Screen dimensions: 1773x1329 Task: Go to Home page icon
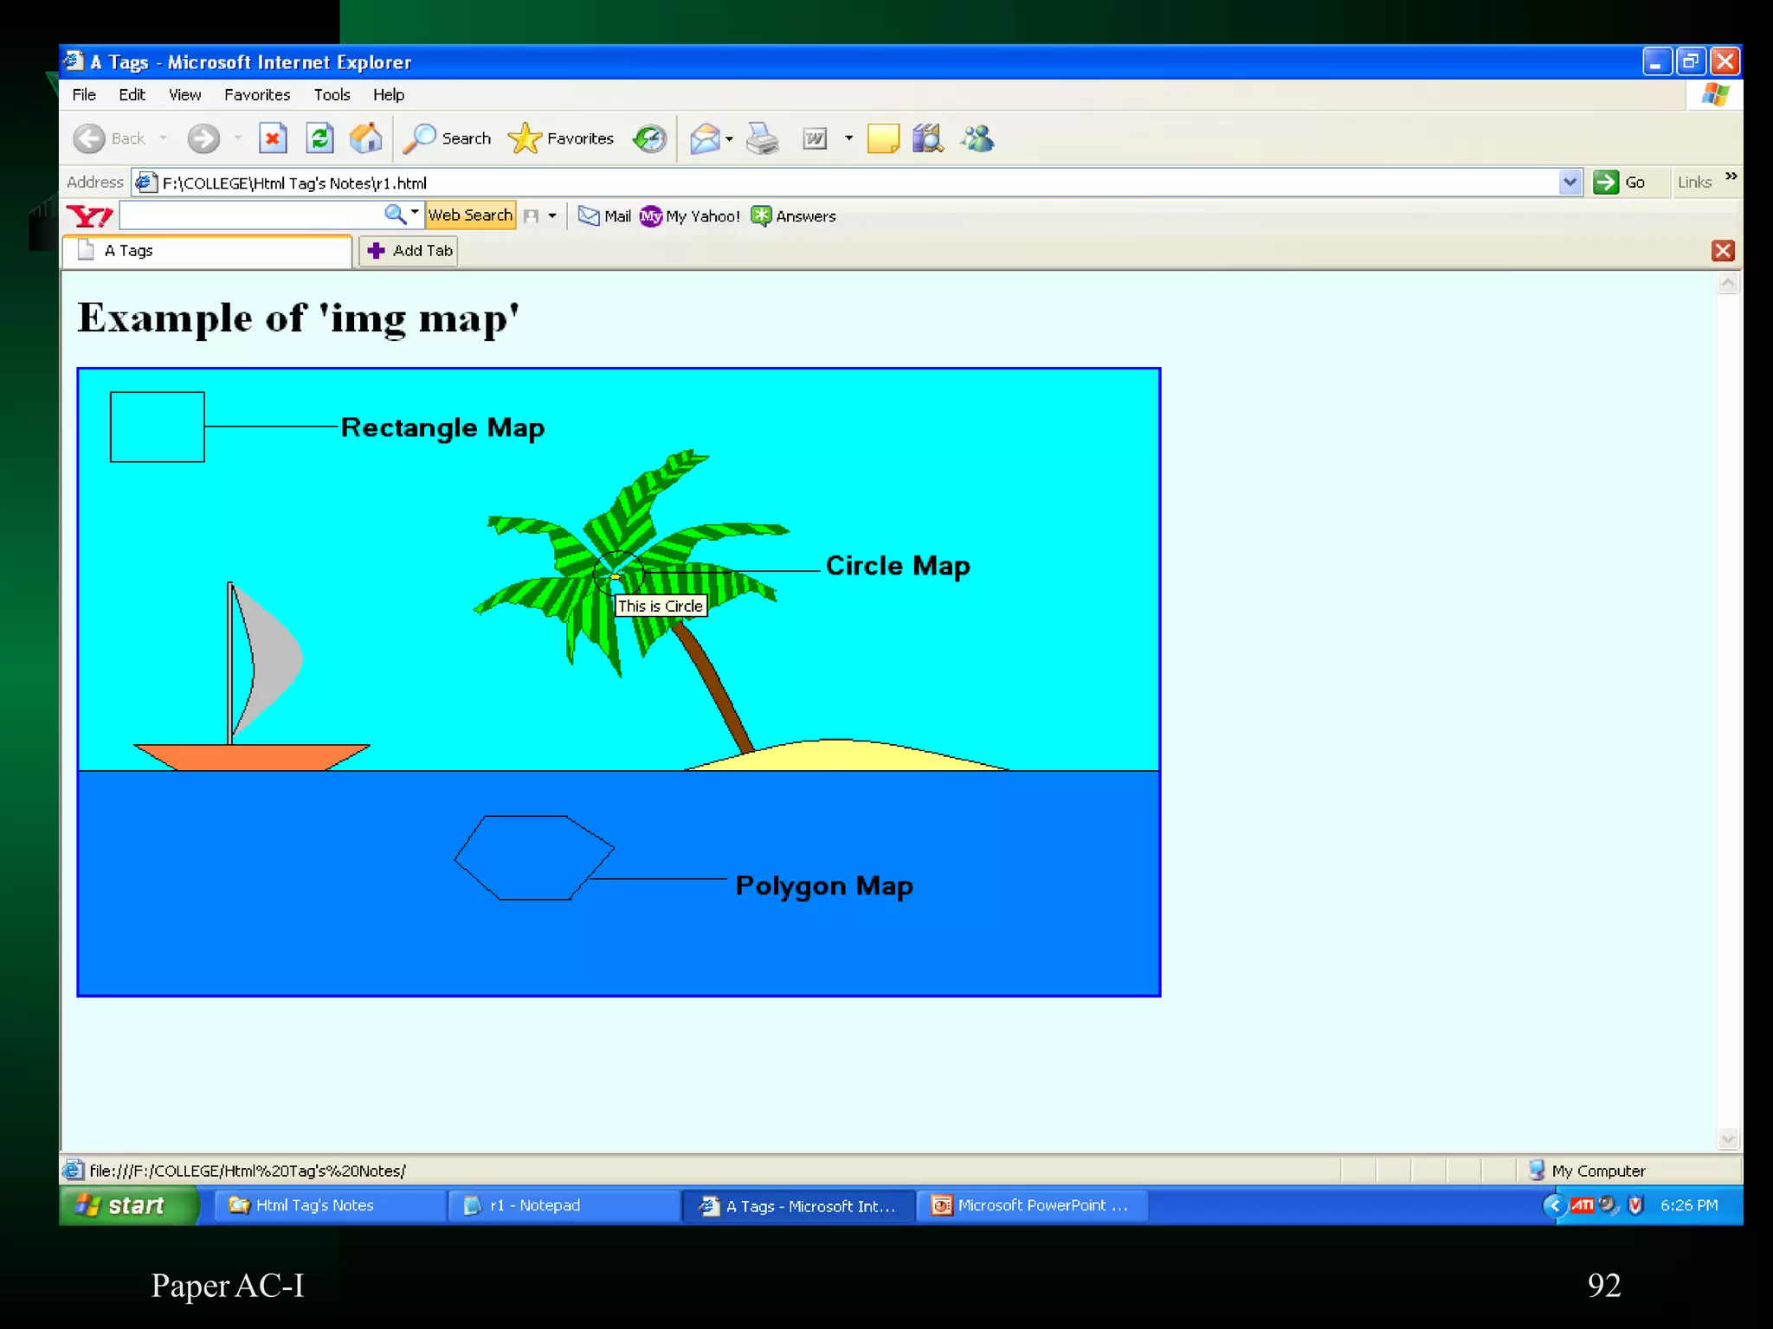366,138
